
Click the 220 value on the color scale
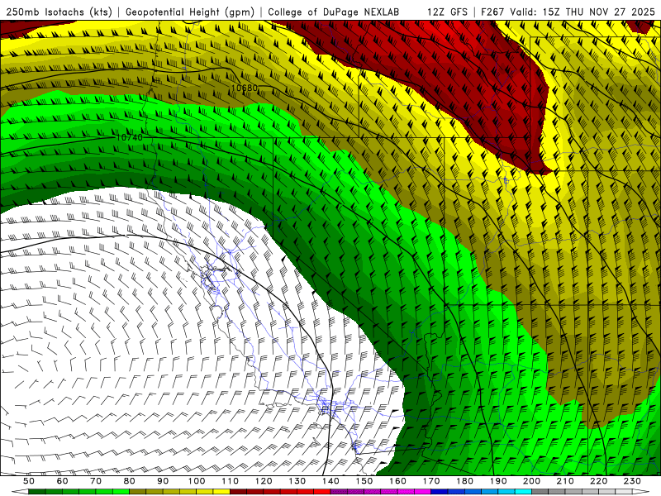click(x=599, y=481)
